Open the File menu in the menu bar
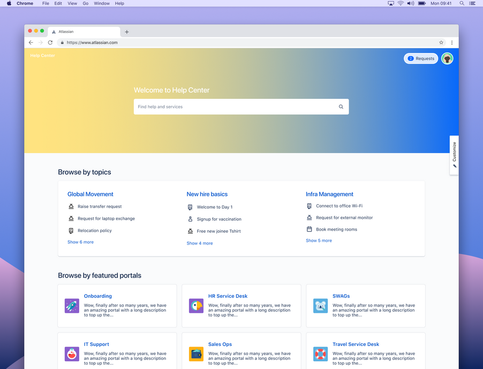The image size is (483, 369). (x=46, y=3)
